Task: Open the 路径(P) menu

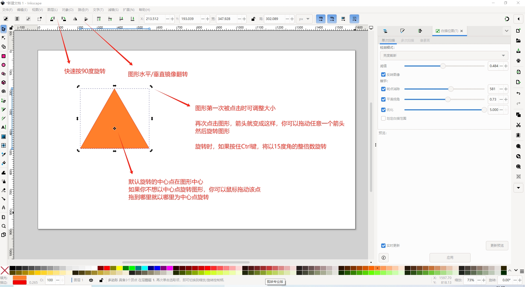Action: click(83, 10)
